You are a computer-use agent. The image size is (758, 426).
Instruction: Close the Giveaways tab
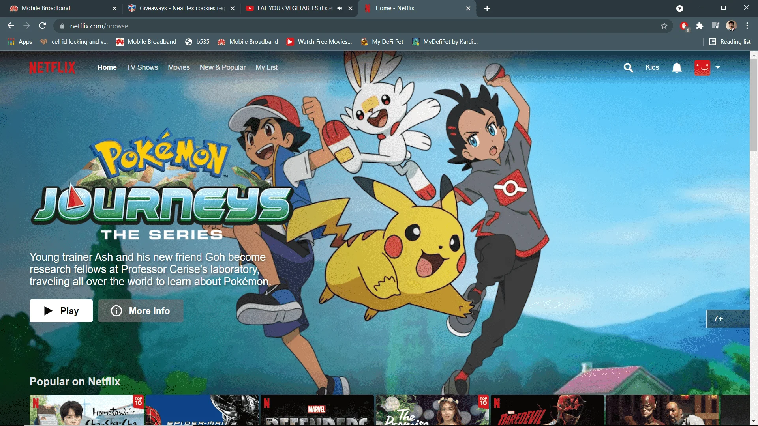click(x=232, y=8)
